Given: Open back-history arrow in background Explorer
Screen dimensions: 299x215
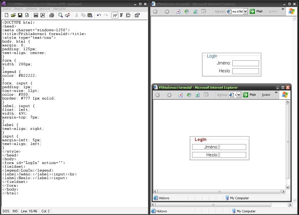Looking at the screenshot, I should pyautogui.click(x=161, y=11).
